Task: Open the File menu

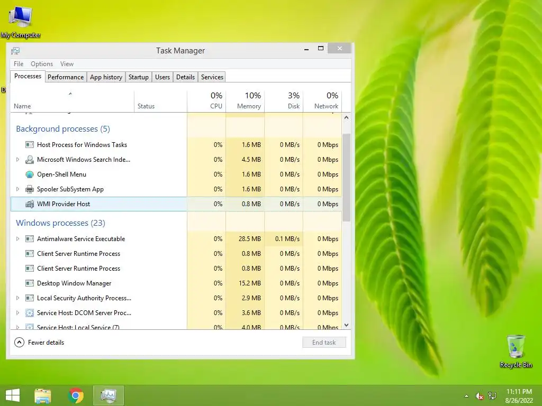Action: pyautogui.click(x=19, y=64)
